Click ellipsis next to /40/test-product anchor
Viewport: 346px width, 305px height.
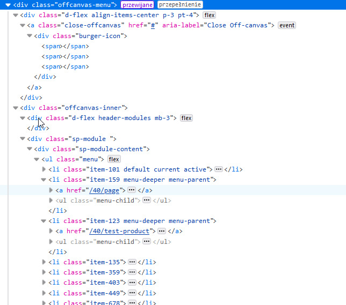tap(161, 231)
